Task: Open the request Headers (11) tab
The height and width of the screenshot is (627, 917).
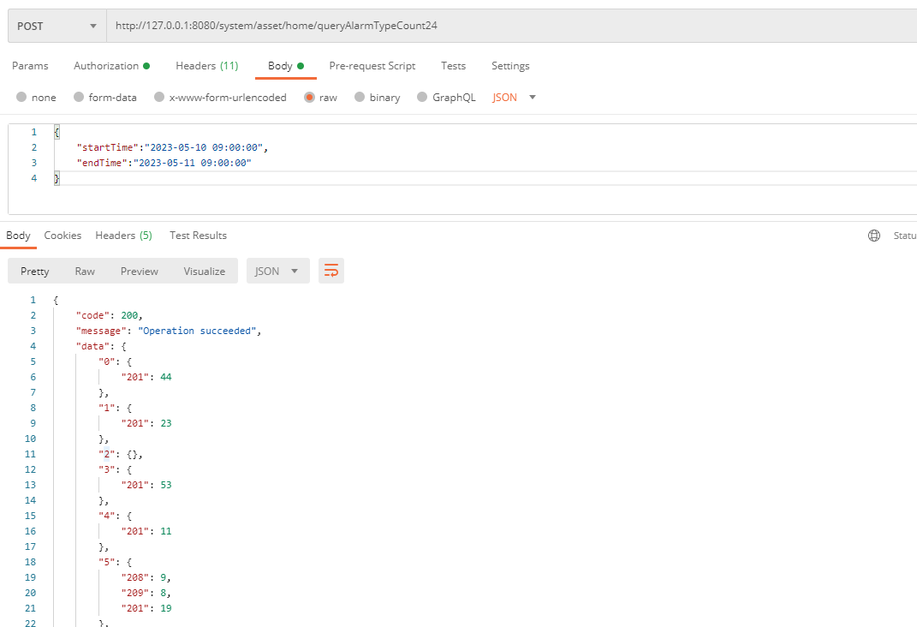Action: [x=206, y=66]
